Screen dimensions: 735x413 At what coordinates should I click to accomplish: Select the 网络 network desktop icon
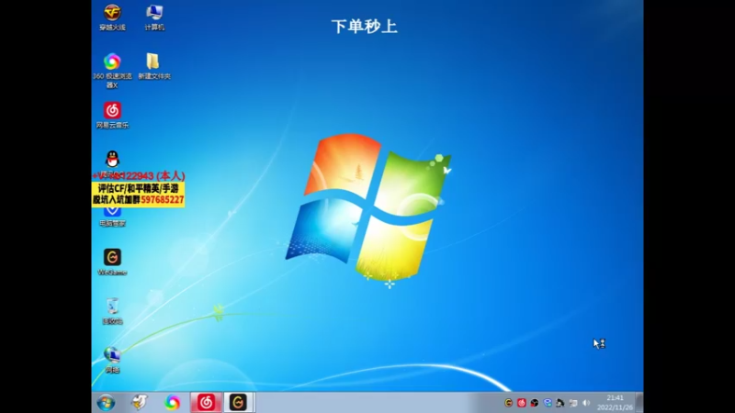coord(112,360)
